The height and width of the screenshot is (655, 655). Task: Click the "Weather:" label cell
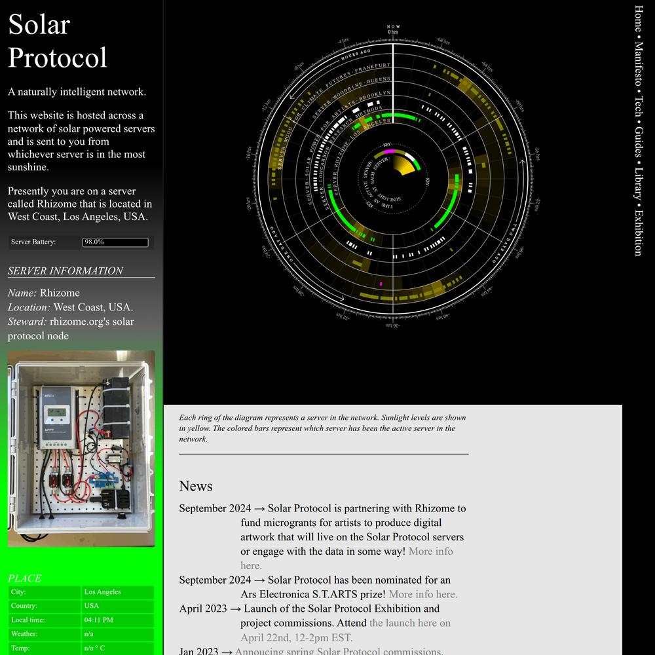[x=45, y=633]
